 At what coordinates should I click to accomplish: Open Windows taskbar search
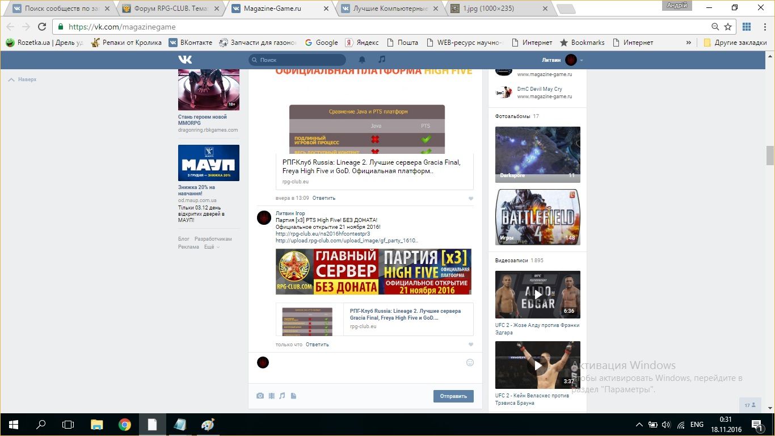(41, 425)
